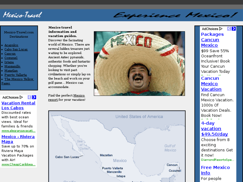This screenshot has width=243, height=182.
Task: Click Puerto Vallarta label on map
Action: [112, 168]
